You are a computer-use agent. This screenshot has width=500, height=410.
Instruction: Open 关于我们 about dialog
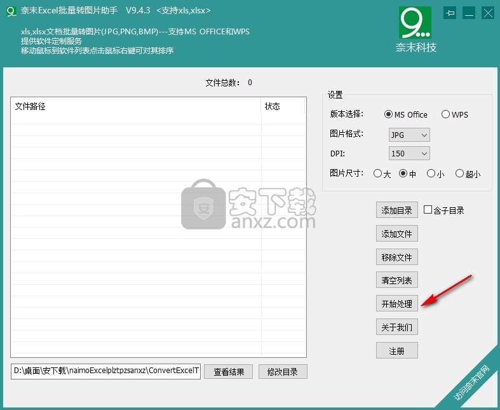[x=397, y=327]
